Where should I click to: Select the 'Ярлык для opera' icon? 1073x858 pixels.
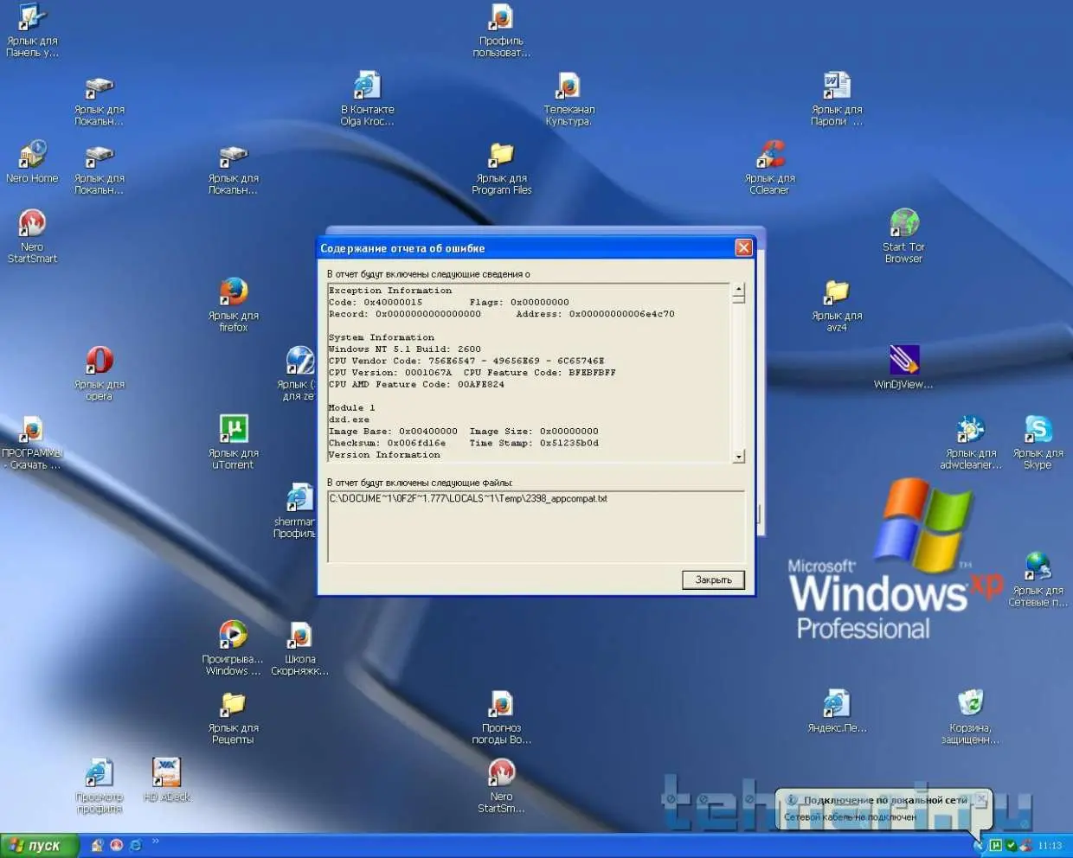[99, 374]
